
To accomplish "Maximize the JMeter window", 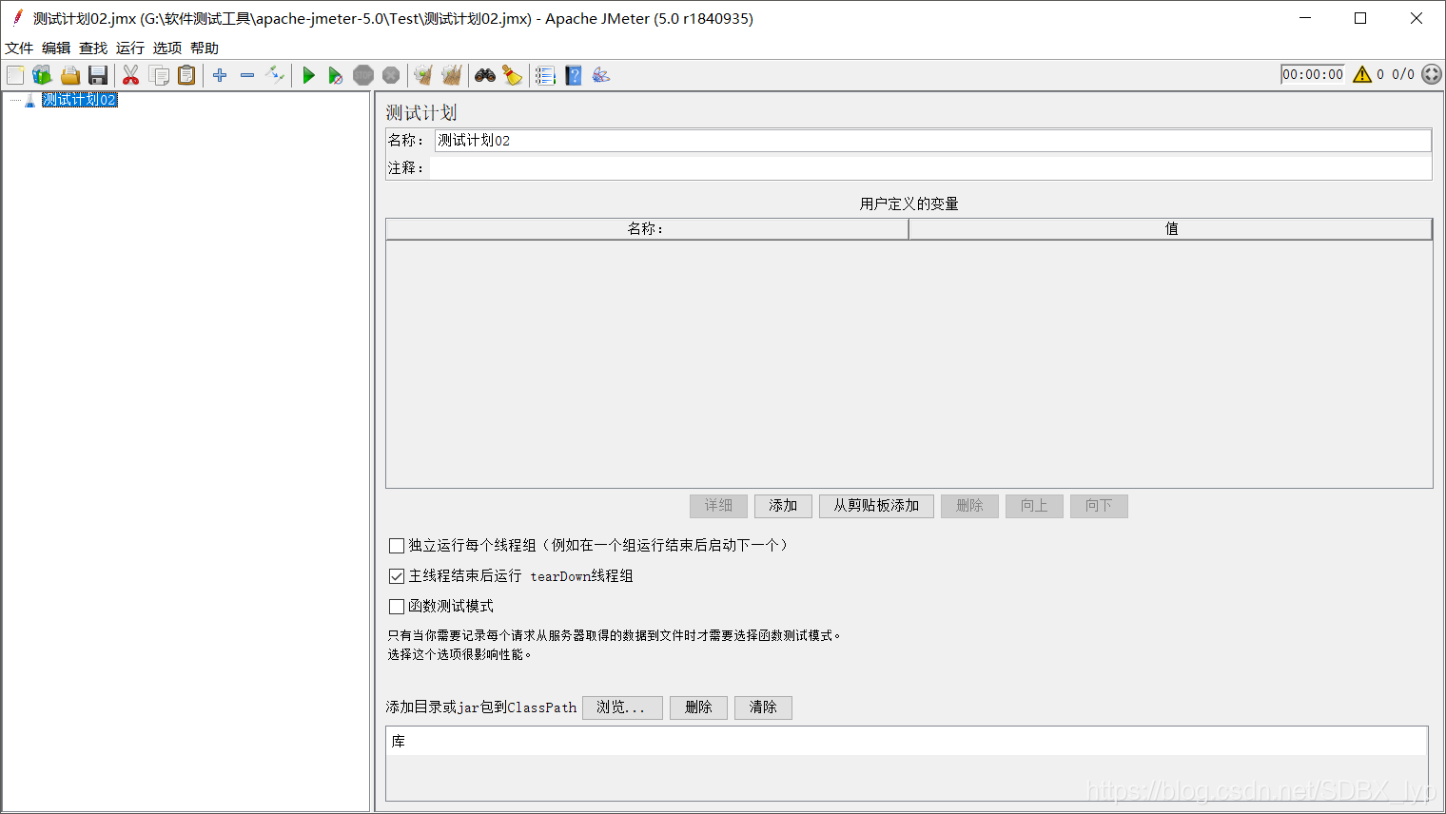I will 1360,18.
